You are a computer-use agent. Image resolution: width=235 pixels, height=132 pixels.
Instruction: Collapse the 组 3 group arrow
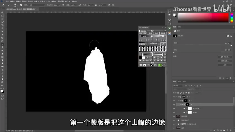177,97
